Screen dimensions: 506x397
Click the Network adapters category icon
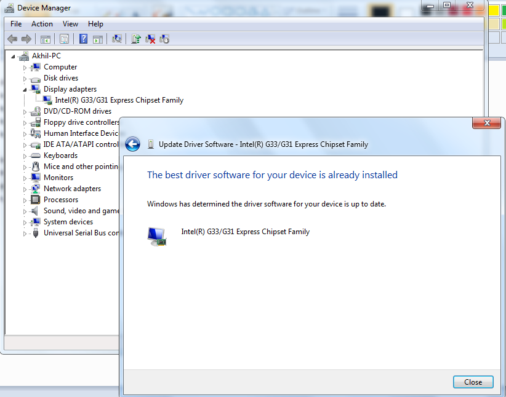35,189
